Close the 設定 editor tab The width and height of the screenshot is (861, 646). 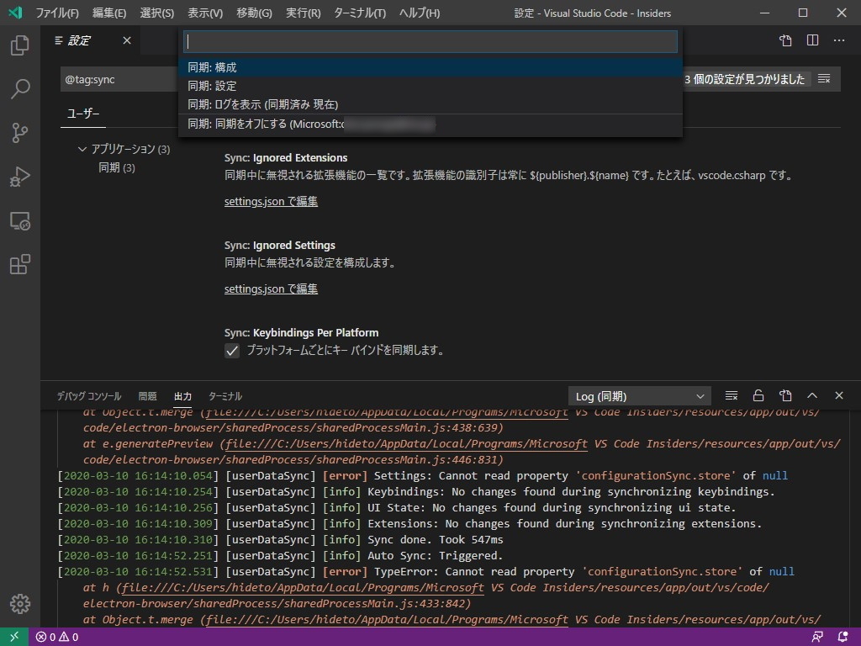[127, 40]
